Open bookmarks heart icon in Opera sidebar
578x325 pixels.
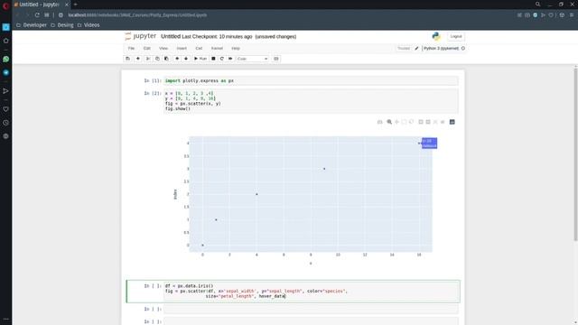[6, 109]
